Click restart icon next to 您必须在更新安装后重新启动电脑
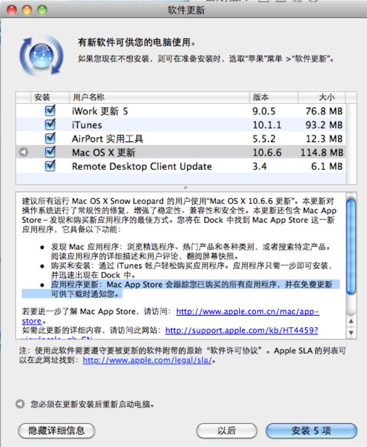The height and width of the screenshot is (447, 367). click(20, 404)
